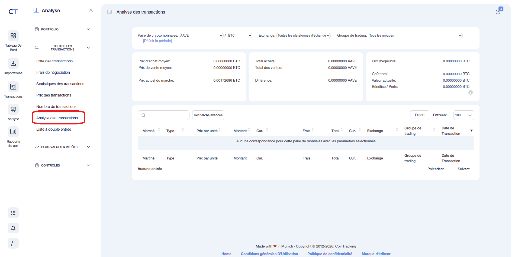Toggle descending sort on Date de Transaction
515x257 pixels.
[x=472, y=130]
